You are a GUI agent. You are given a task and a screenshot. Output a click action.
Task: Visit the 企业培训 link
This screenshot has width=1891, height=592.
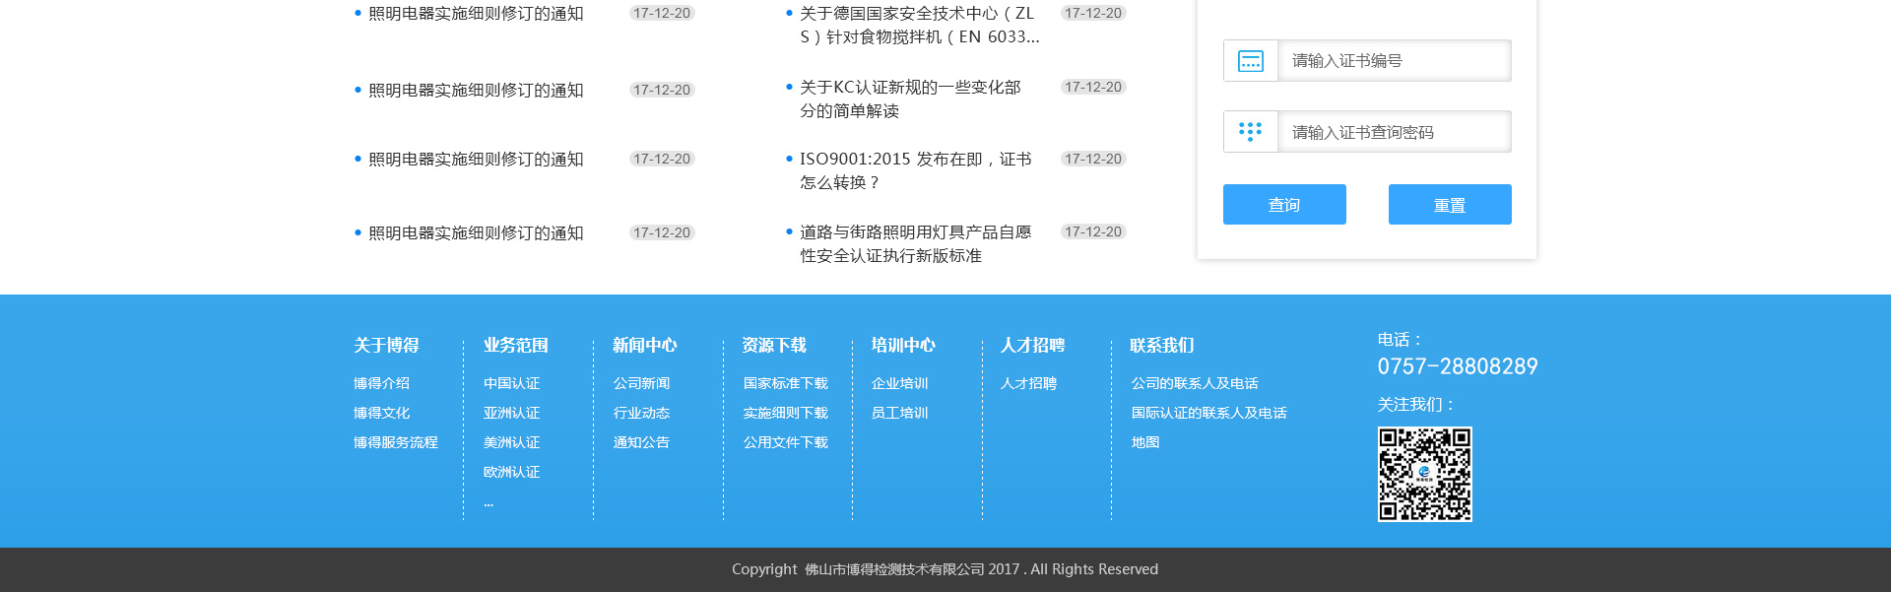899,384
